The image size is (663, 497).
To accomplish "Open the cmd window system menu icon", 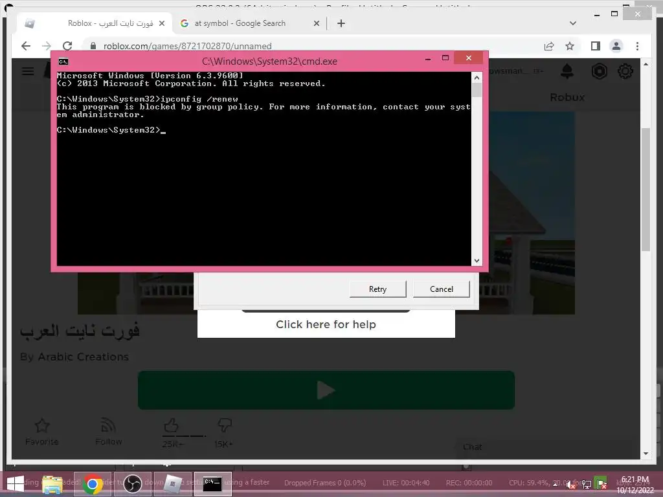I will point(63,61).
